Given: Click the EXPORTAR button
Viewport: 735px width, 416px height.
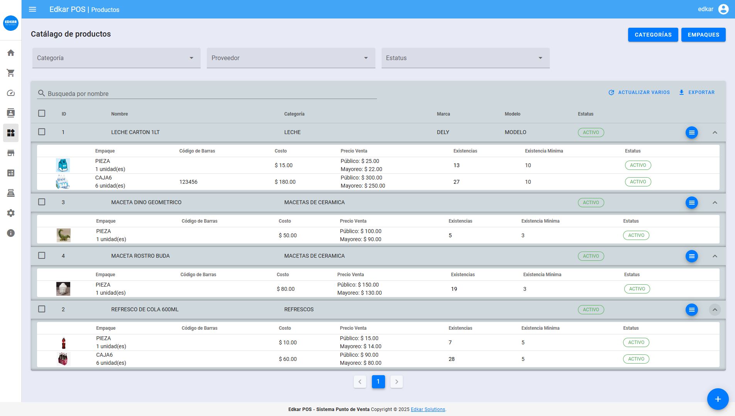Looking at the screenshot, I should click(x=697, y=92).
